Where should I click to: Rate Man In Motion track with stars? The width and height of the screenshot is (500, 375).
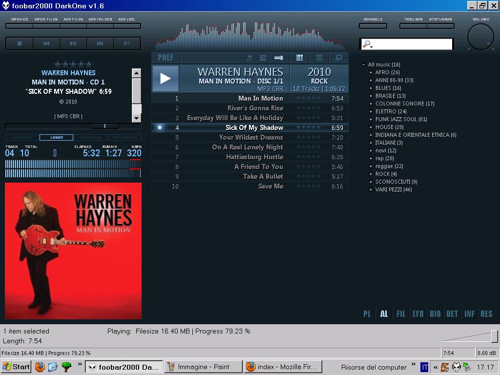click(309, 98)
